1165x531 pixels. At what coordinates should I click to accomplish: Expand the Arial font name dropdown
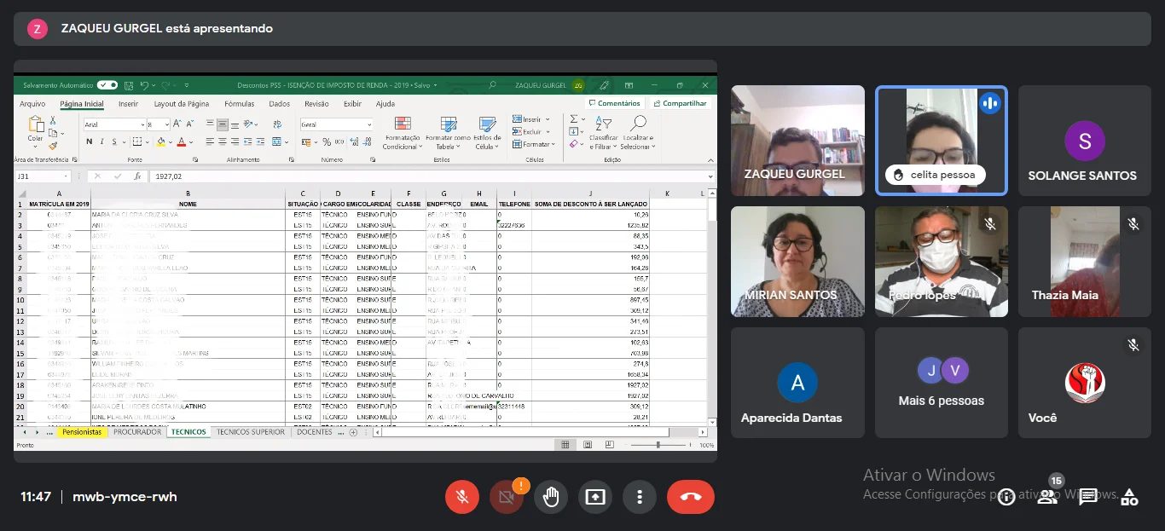[x=142, y=124]
